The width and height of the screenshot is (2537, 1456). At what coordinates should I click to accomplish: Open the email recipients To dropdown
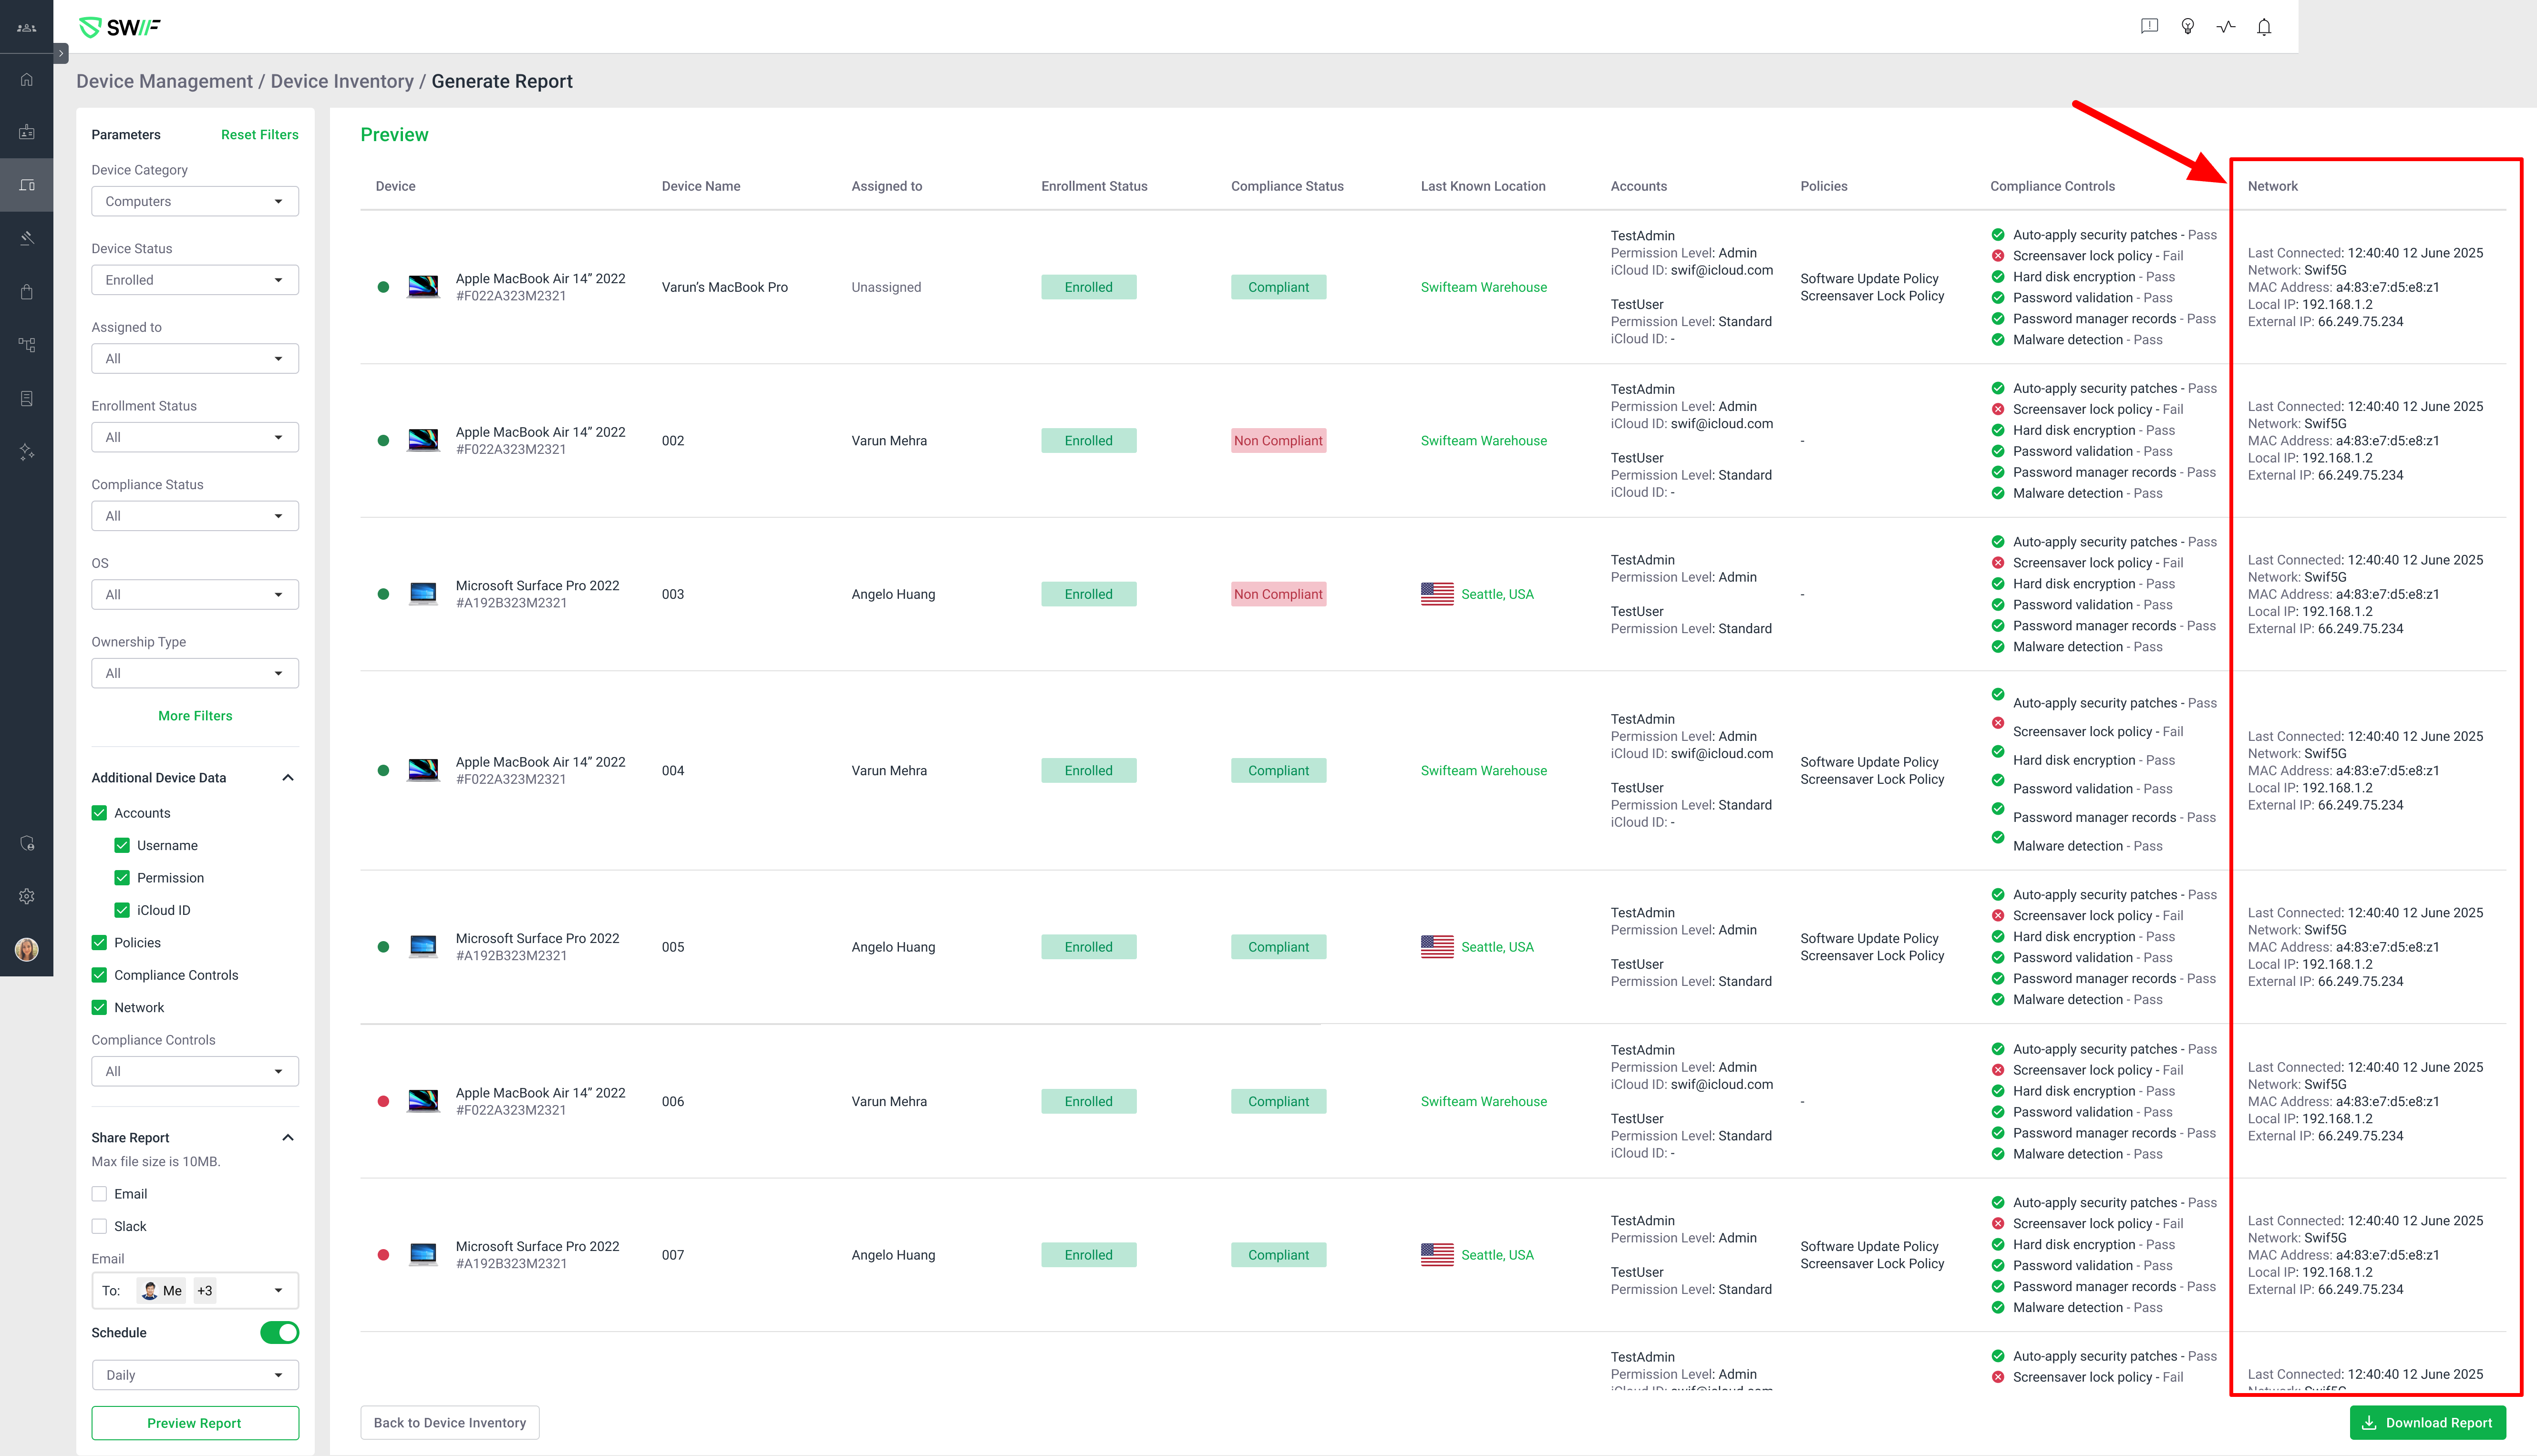195,1291
